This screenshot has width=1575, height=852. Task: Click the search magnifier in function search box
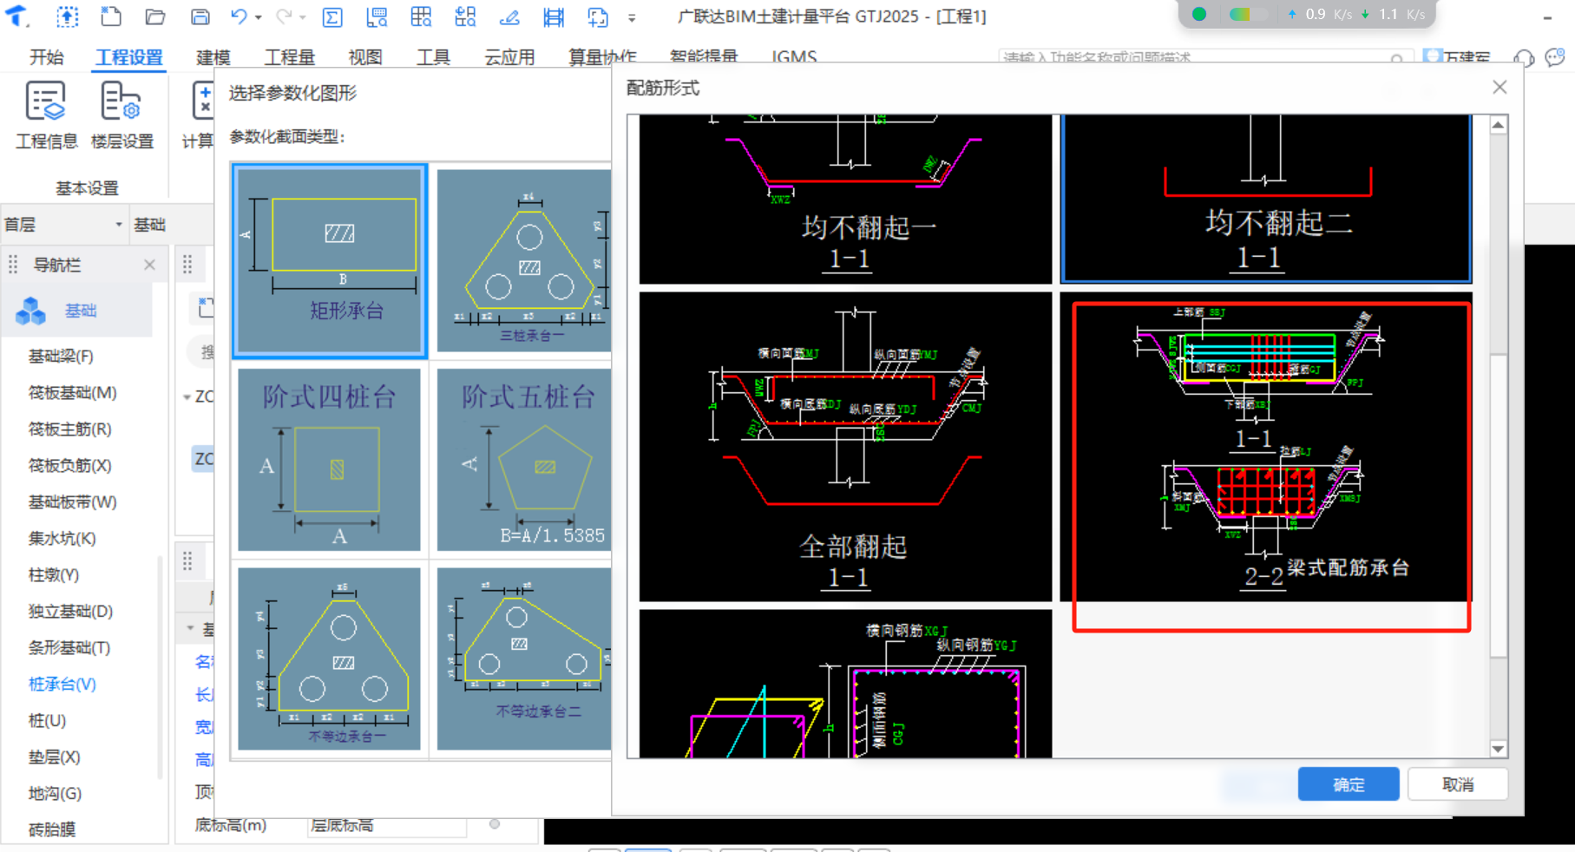(x=1396, y=59)
